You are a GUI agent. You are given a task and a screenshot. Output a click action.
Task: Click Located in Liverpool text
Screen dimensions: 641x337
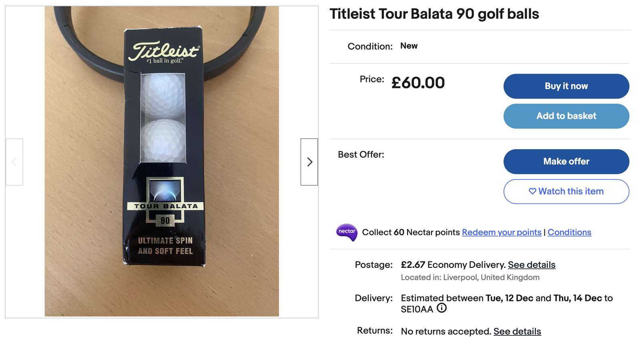pos(470,277)
